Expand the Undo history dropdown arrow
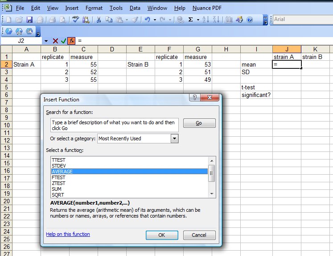 pos(155,20)
